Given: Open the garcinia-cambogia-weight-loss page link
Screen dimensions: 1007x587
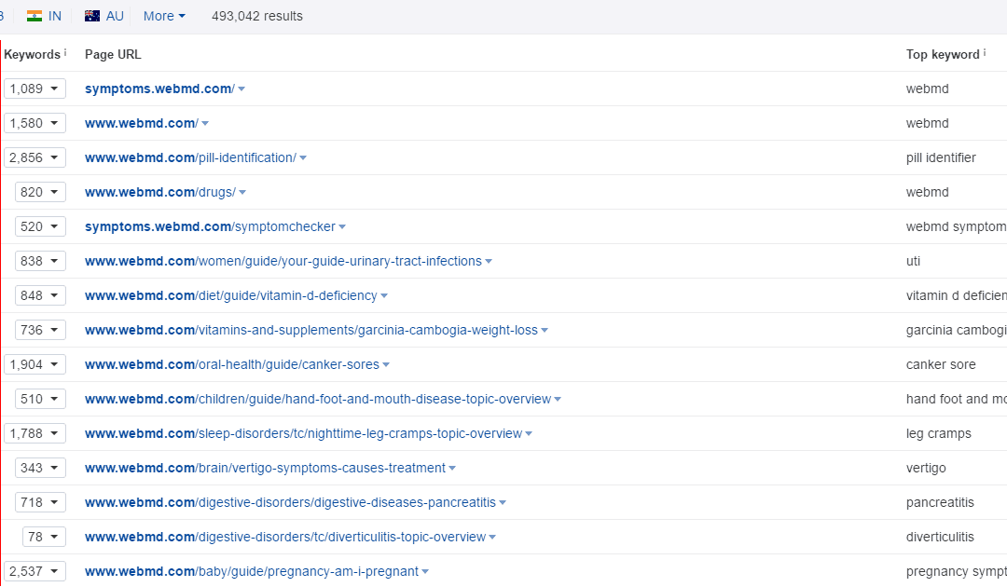Looking at the screenshot, I should pos(310,330).
